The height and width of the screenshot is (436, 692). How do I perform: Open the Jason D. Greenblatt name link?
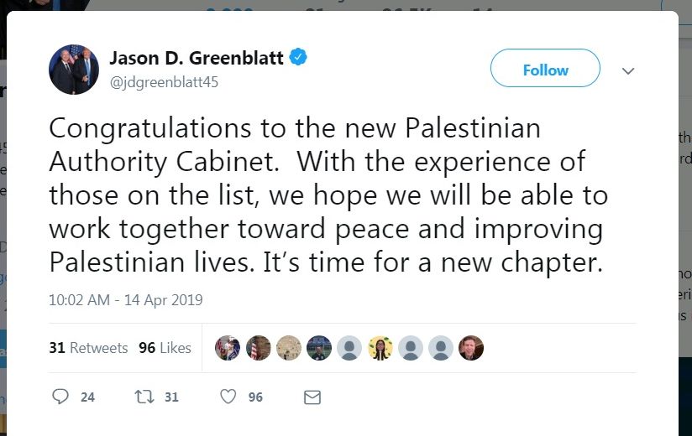tap(197, 58)
